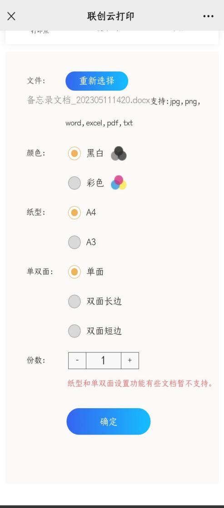
Task: Click the black-and-white ink circles icon
Action: [x=119, y=154]
